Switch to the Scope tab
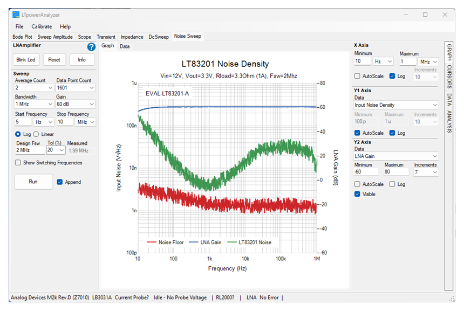Screen dimensions: 464x312 click(x=84, y=37)
